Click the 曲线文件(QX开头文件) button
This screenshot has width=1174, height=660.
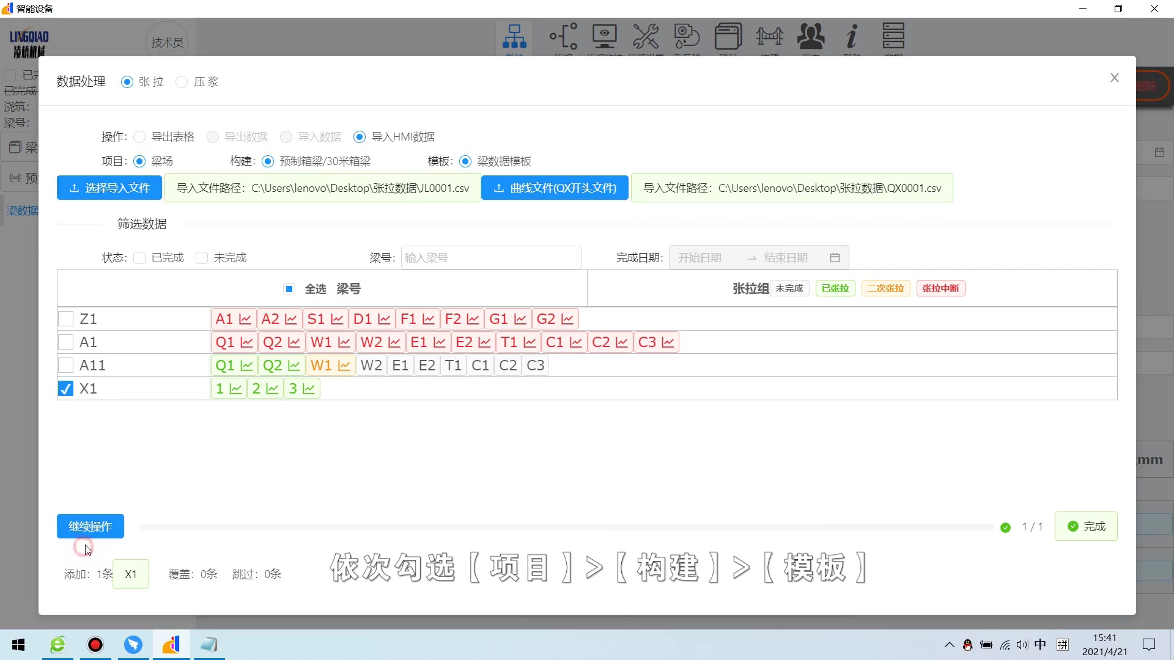555,188
